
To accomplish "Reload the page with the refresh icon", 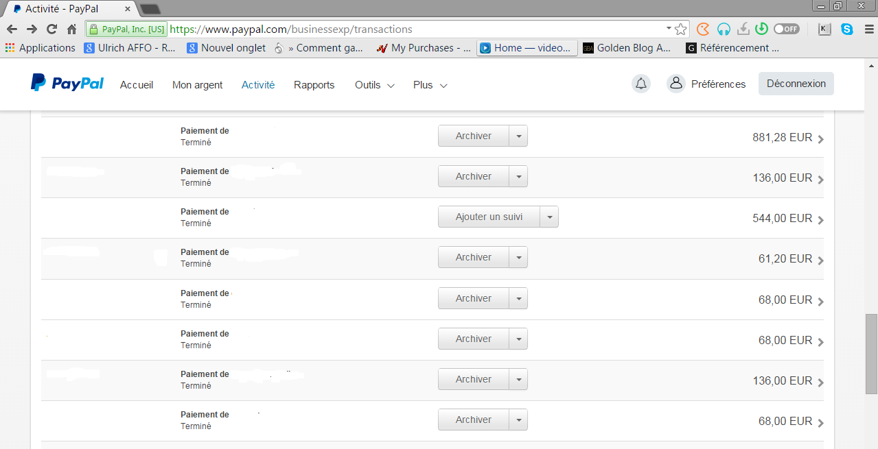I will [51, 29].
